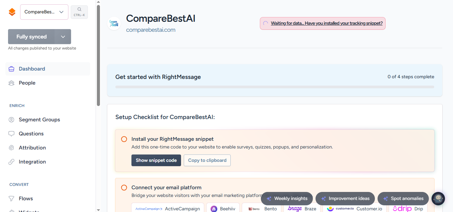Click the People group icon
This screenshot has height=212, width=453.
pos(11,83)
